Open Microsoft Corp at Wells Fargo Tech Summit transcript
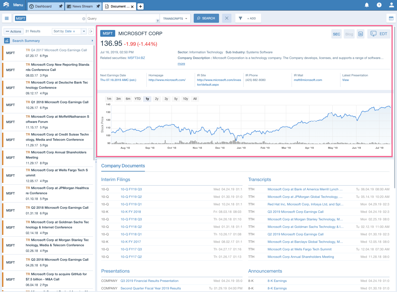The height and width of the screenshot is (292, 397). [300, 249]
